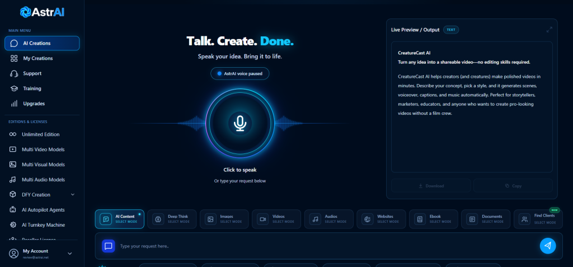The width and height of the screenshot is (573, 267).
Task: Switch to Websites mode
Action: tap(381, 219)
